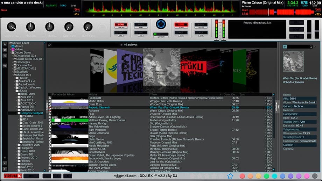
Task: Click the Música Local root icon
Action: pyautogui.click(x=11, y=43)
